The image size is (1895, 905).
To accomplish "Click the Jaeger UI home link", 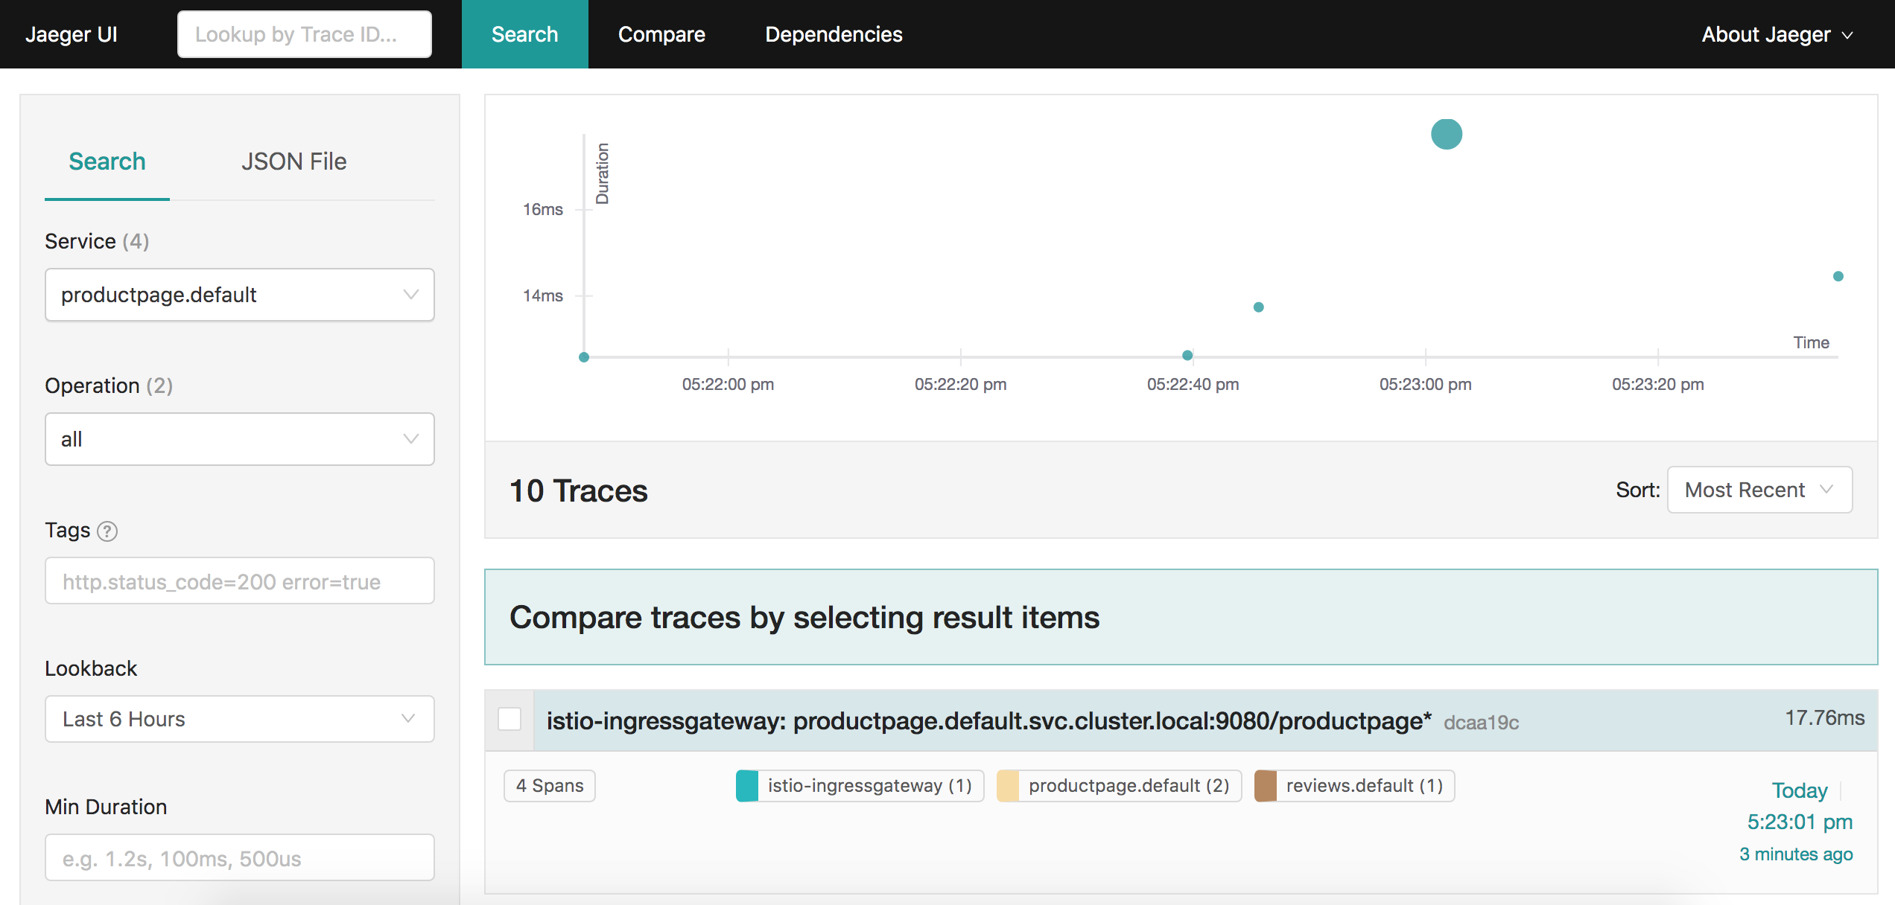I will tap(72, 34).
